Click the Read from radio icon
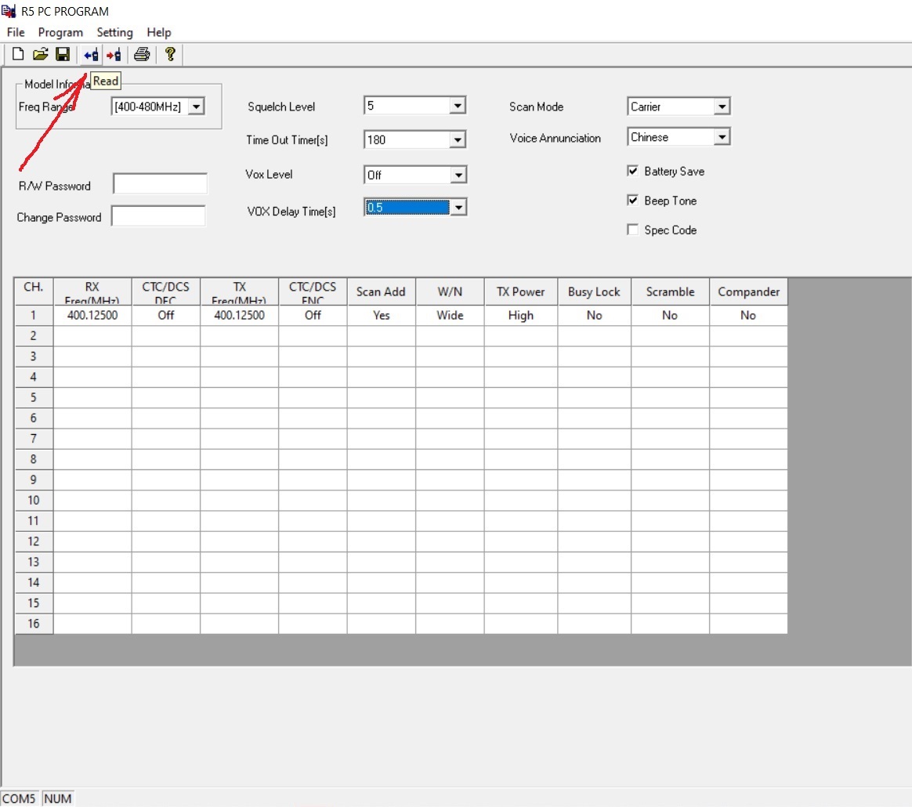 tap(92, 56)
